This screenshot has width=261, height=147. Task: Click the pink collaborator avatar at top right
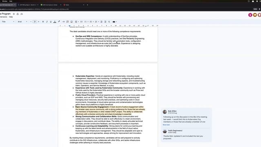point(250,15)
